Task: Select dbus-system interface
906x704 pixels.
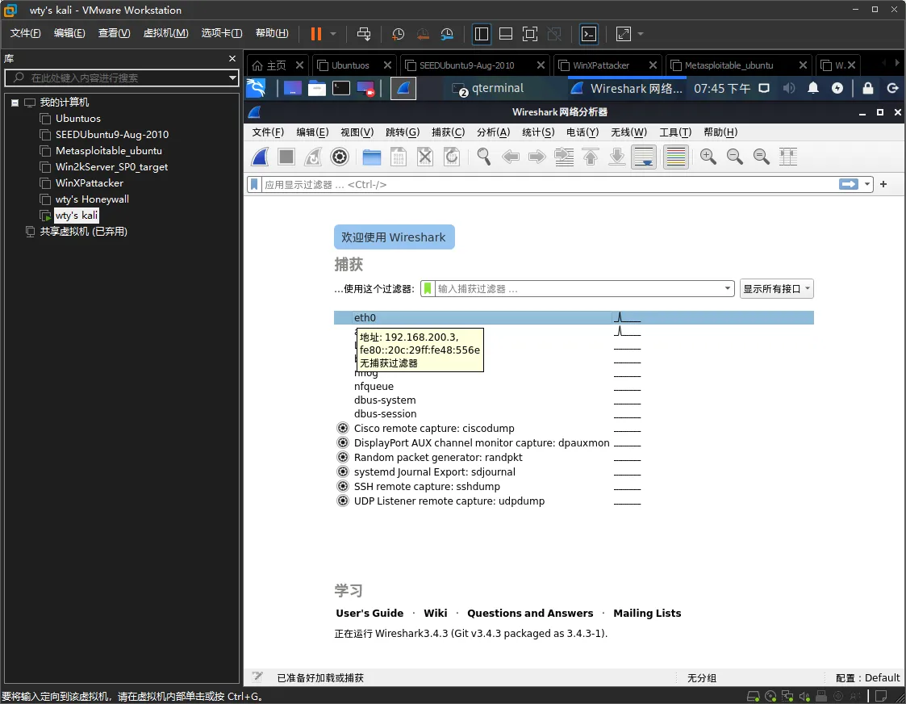Action: (385, 400)
